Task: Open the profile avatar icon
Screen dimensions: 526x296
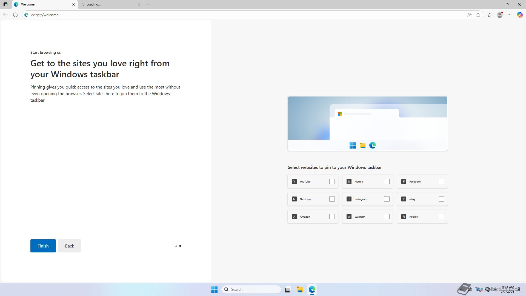Action: [500, 15]
